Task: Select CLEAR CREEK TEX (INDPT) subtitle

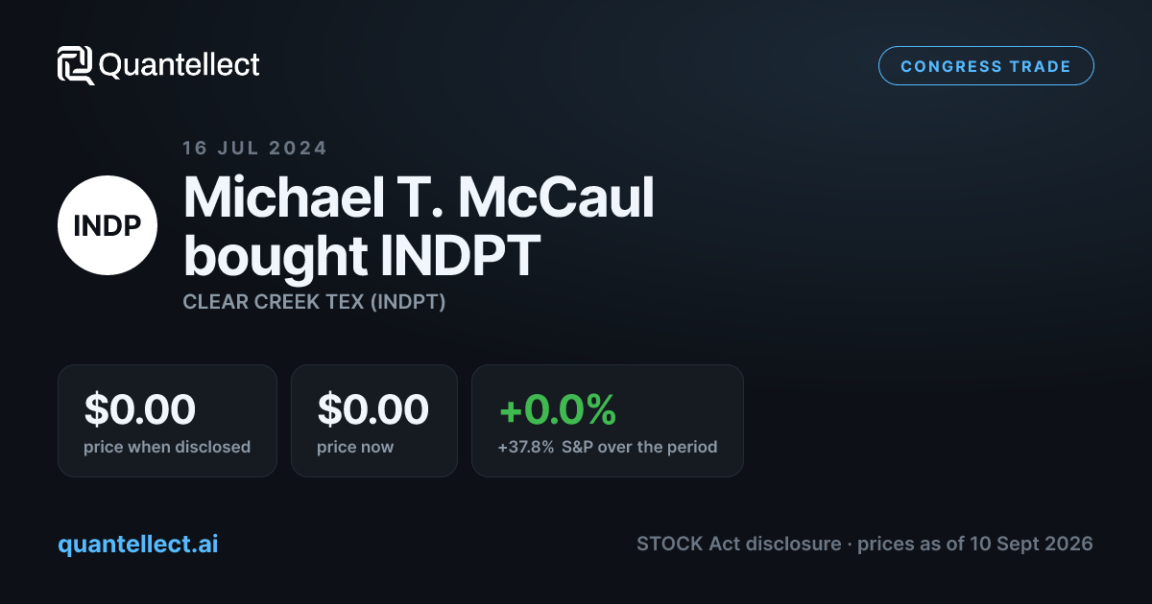Action: 314,302
